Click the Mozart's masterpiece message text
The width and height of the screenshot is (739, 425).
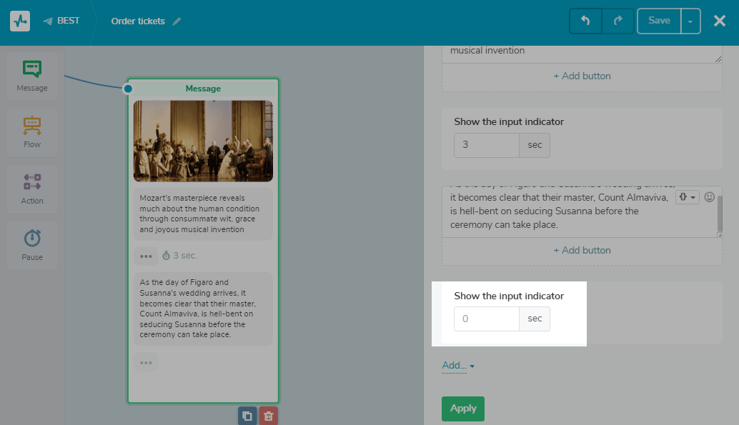click(x=203, y=214)
